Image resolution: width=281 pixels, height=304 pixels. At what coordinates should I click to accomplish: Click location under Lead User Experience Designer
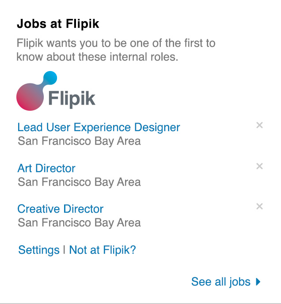pos(79,141)
